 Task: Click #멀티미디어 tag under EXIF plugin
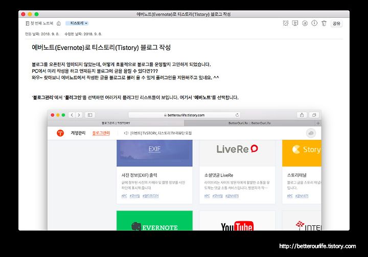click(150, 196)
